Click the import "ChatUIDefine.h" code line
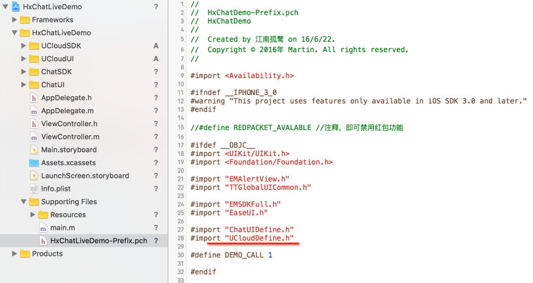The image size is (533, 283). 242,230
